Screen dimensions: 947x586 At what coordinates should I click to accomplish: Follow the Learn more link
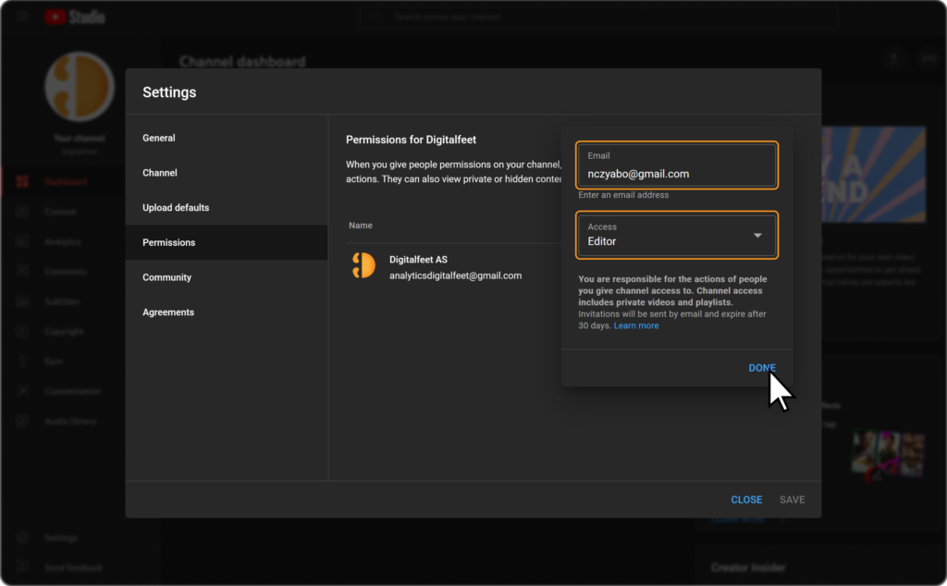pyautogui.click(x=636, y=326)
